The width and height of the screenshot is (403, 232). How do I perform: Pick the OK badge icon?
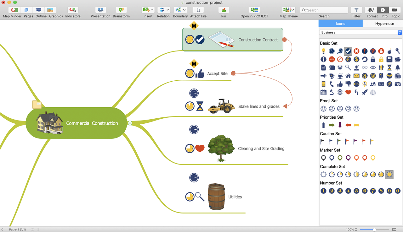click(x=356, y=84)
